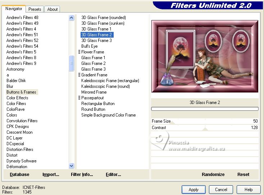264x195 pixels.
Task: Select Buttons & Frames category
Action: 21,92
